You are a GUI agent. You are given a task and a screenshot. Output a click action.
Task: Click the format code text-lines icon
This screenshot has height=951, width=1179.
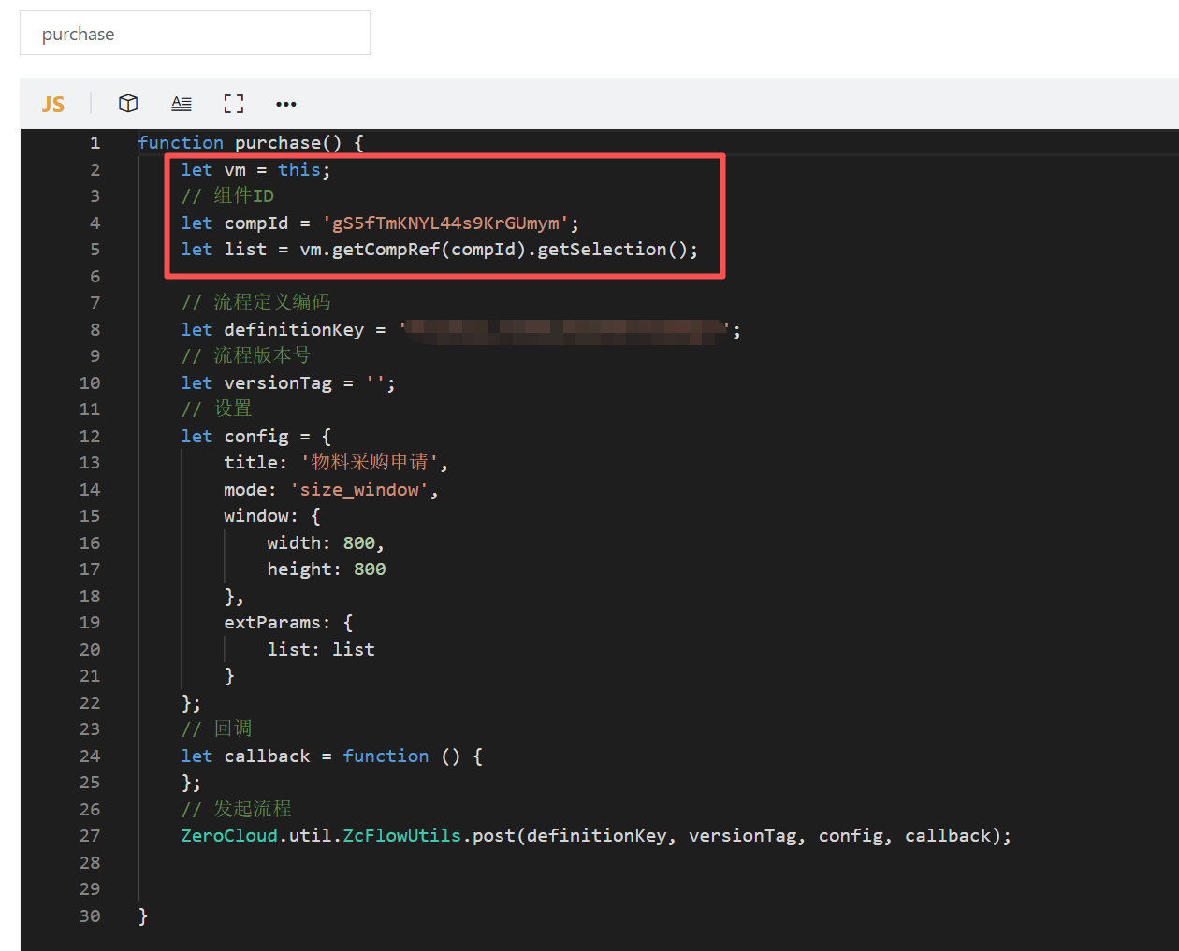coord(182,104)
